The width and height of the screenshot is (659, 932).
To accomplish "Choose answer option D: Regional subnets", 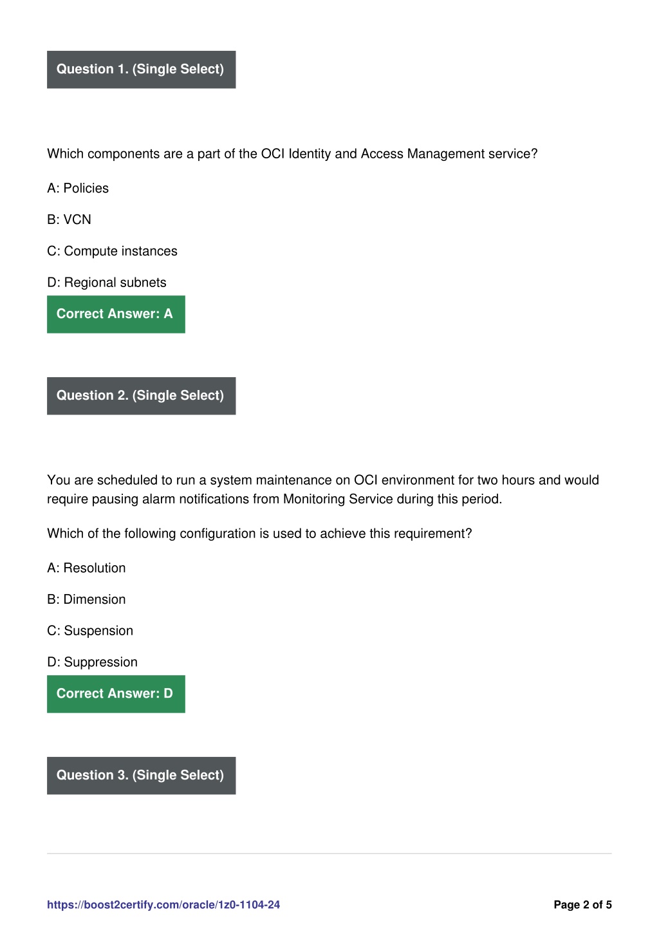I will (107, 283).
